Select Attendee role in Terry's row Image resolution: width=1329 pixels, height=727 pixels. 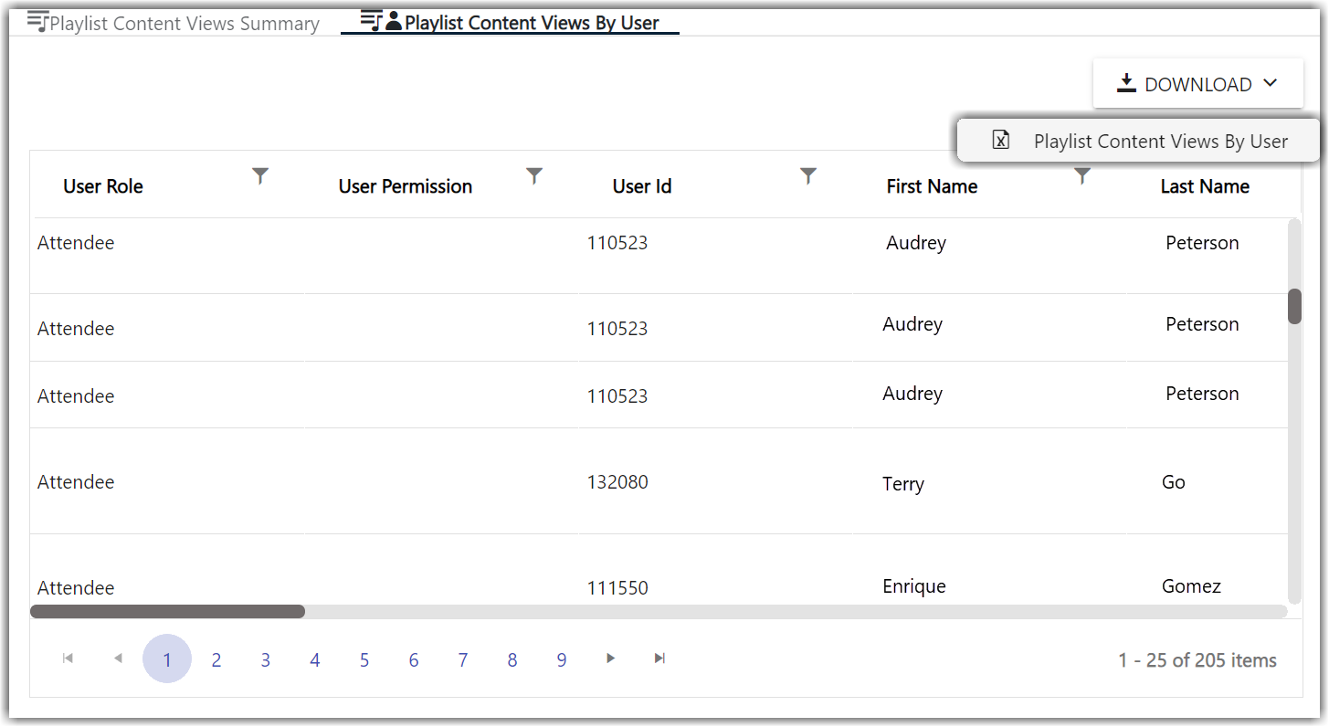click(x=76, y=481)
